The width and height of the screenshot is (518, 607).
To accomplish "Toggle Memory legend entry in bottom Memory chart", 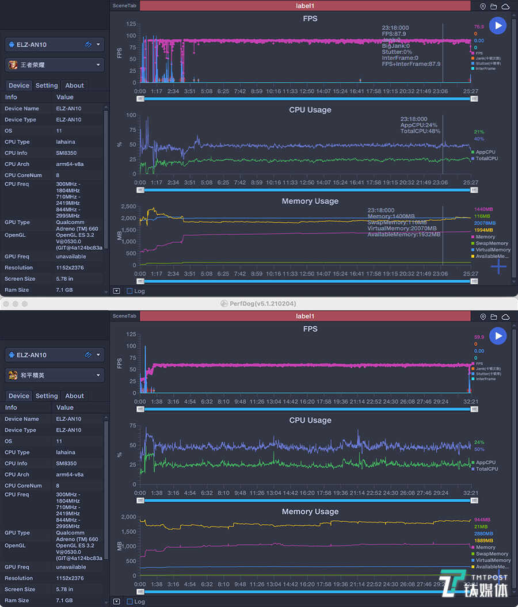I will [x=483, y=547].
